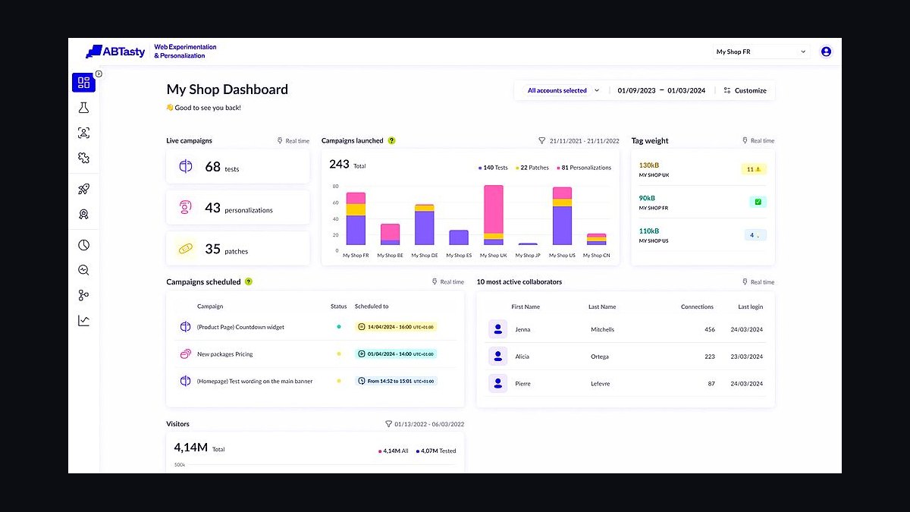Viewport: 910px width, 512px height.
Task: Click the Customize sliders icon
Action: pos(727,90)
